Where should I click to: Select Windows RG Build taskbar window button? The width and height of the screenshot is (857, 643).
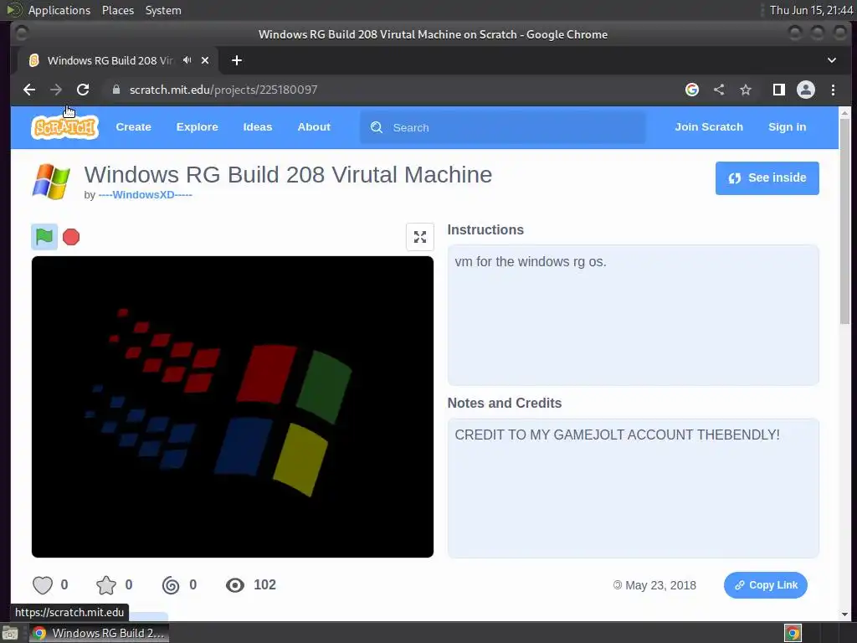[99, 633]
